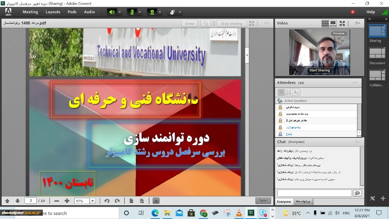Select attendees list view icon
The height and width of the screenshot is (219, 389).
[281, 92]
